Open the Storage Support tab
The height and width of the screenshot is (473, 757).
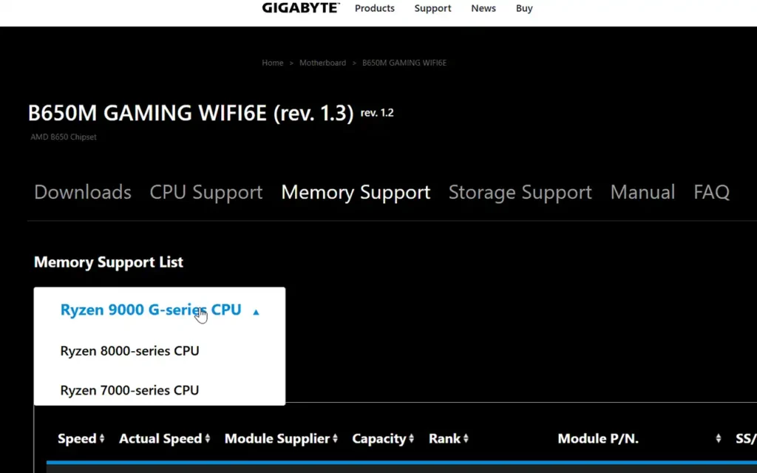click(520, 192)
